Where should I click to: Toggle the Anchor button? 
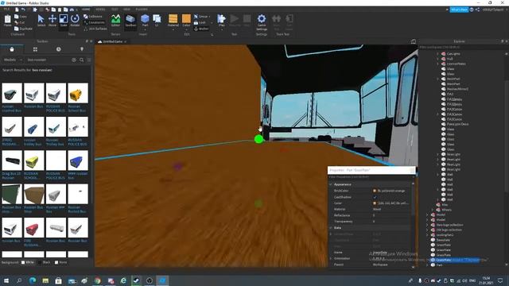pos(201,29)
